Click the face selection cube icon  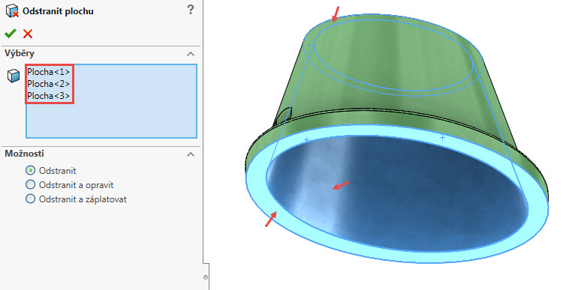coord(14,76)
